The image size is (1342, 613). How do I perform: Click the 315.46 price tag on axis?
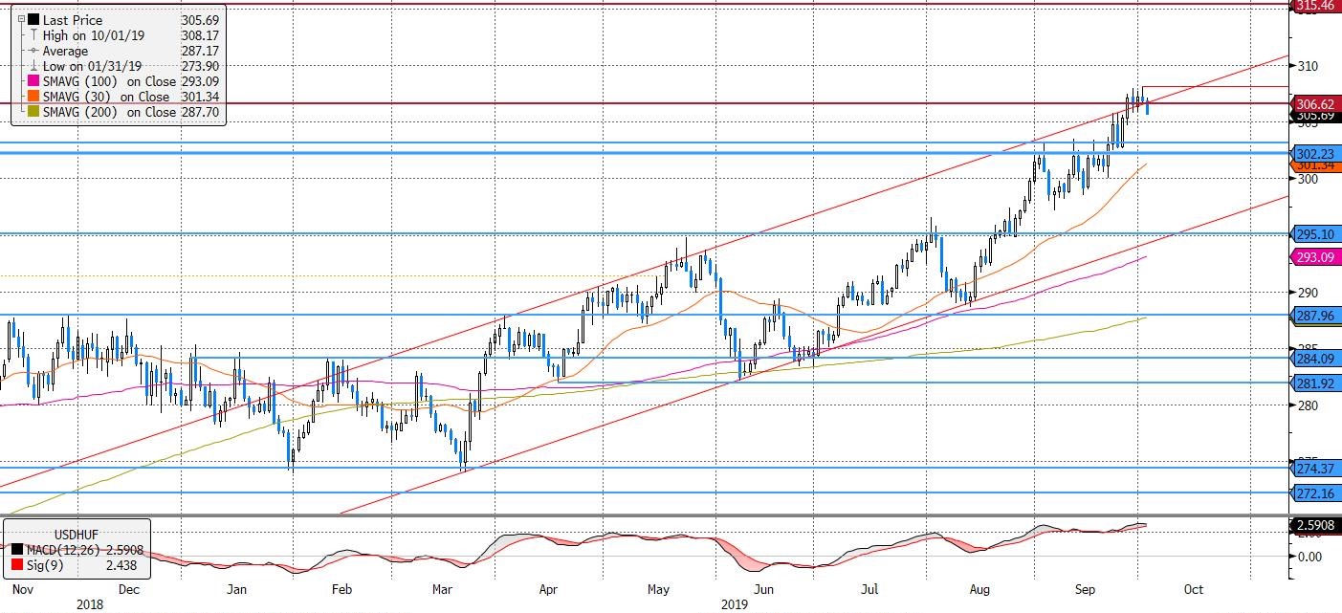point(1317,6)
